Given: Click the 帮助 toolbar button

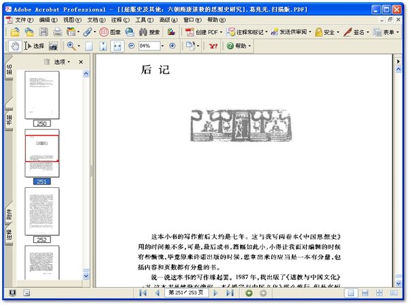Looking at the screenshot, I should pyautogui.click(x=240, y=46).
